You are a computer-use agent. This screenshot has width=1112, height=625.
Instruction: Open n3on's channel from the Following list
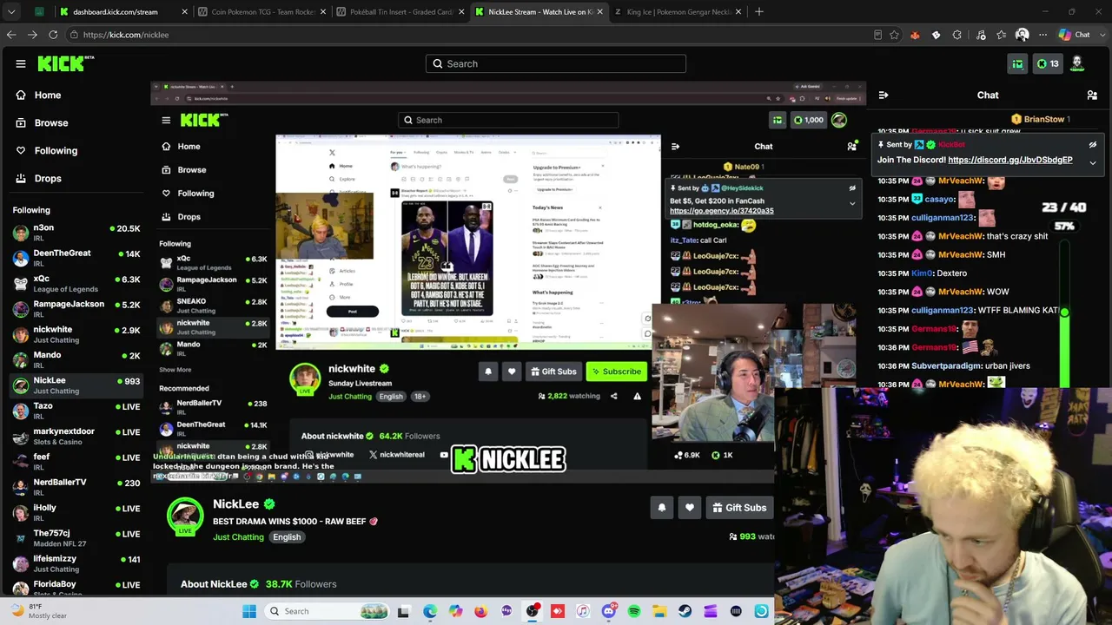click(75, 233)
